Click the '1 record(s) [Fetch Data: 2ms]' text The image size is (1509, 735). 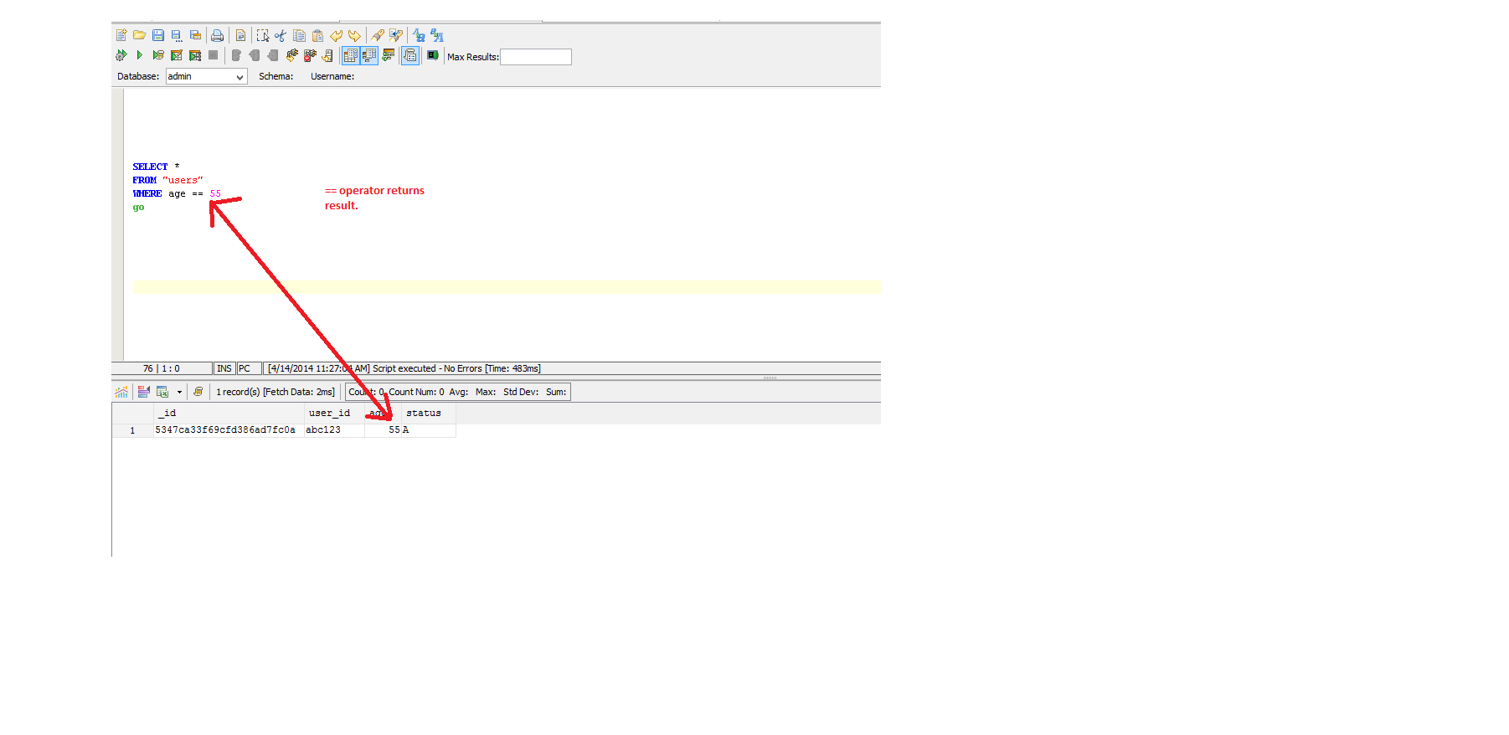tap(276, 392)
